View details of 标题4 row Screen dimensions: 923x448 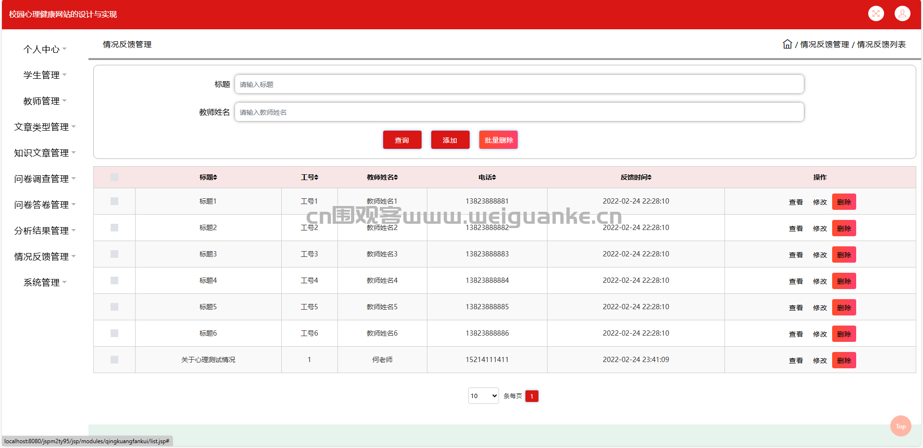point(796,281)
